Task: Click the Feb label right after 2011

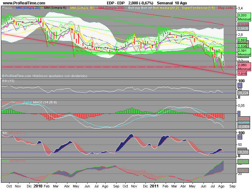Action: click(165, 186)
